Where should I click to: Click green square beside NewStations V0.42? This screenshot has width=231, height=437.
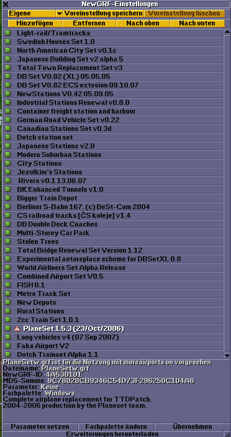(8, 94)
